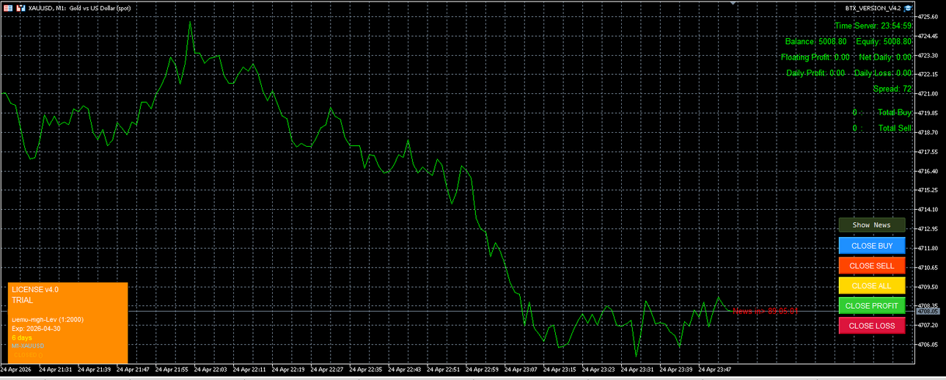Click the M1-XAUUSD label in license panel
Screen dimensions: 946x380
click(28, 346)
